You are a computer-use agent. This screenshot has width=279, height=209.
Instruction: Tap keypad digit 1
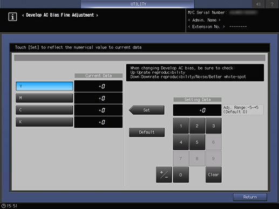point(181,126)
